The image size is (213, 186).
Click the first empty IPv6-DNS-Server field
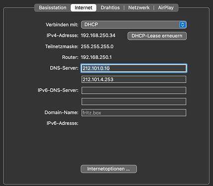pos(134,90)
